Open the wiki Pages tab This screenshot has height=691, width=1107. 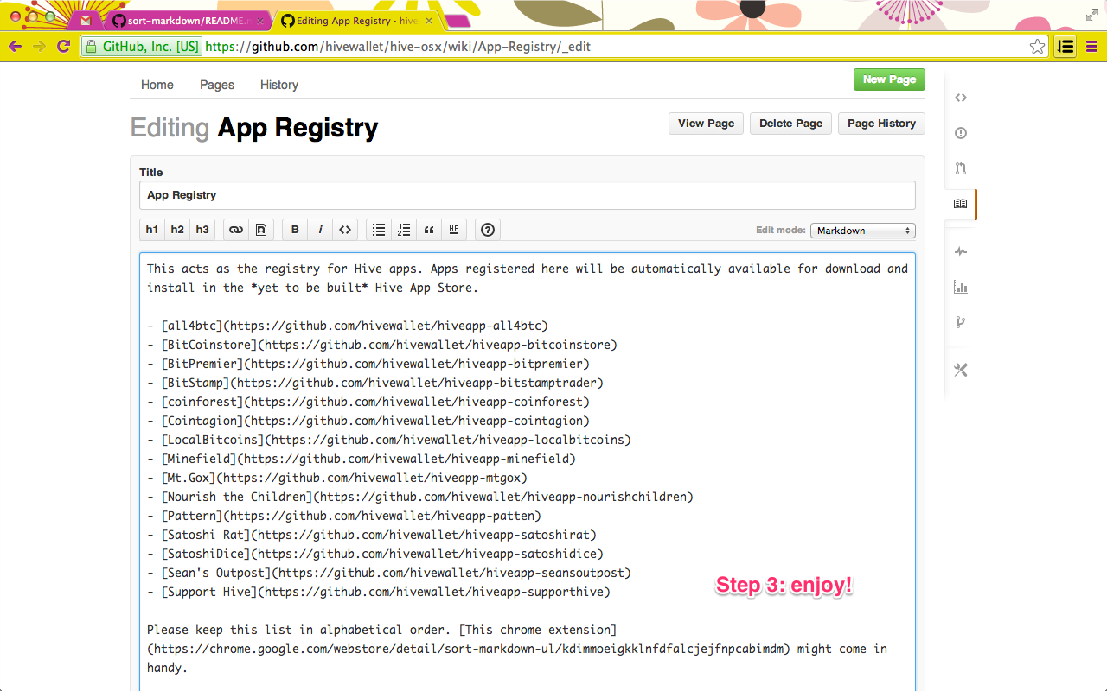217,85
